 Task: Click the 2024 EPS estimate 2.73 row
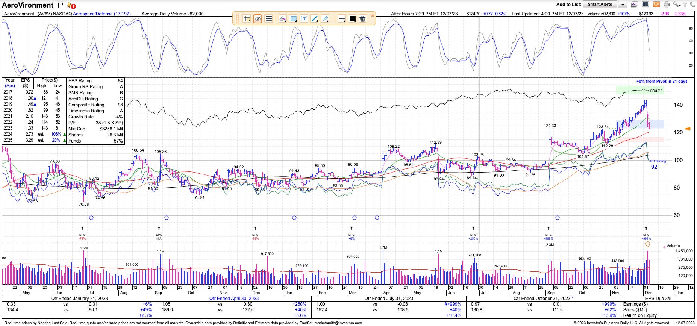[34, 134]
